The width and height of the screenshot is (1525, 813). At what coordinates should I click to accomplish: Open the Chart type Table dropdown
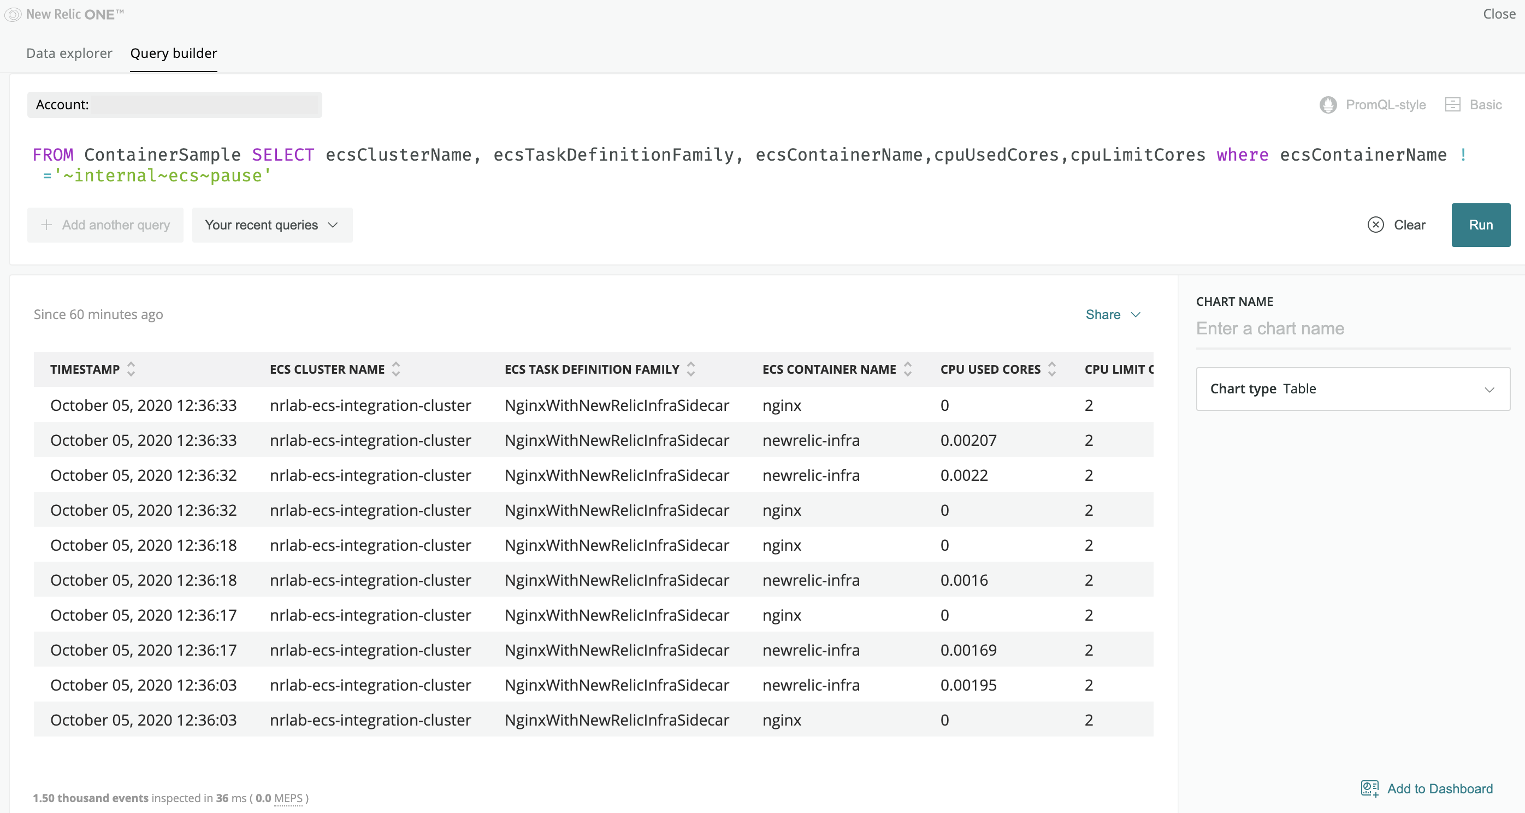tap(1353, 389)
